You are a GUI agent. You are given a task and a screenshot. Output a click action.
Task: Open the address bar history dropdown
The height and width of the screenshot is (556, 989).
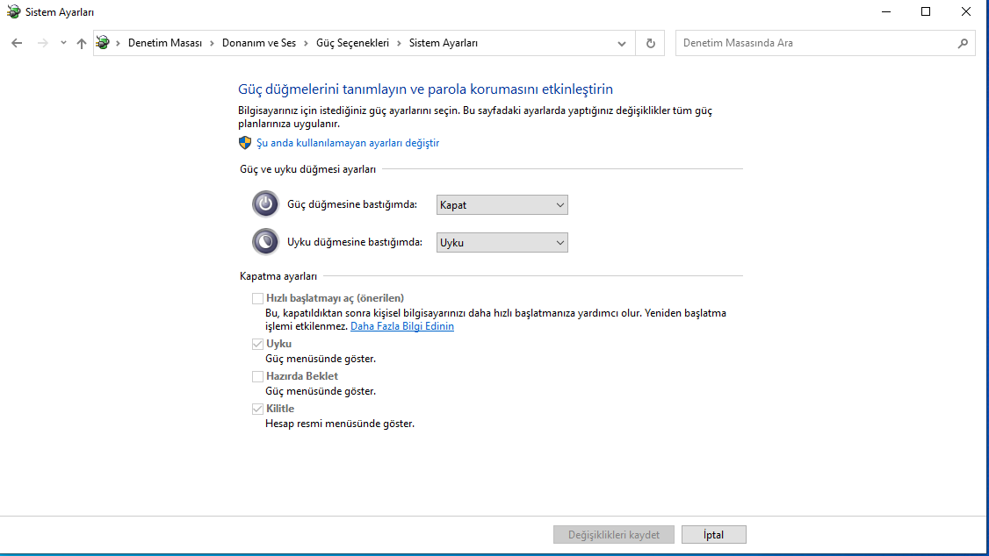(x=622, y=44)
